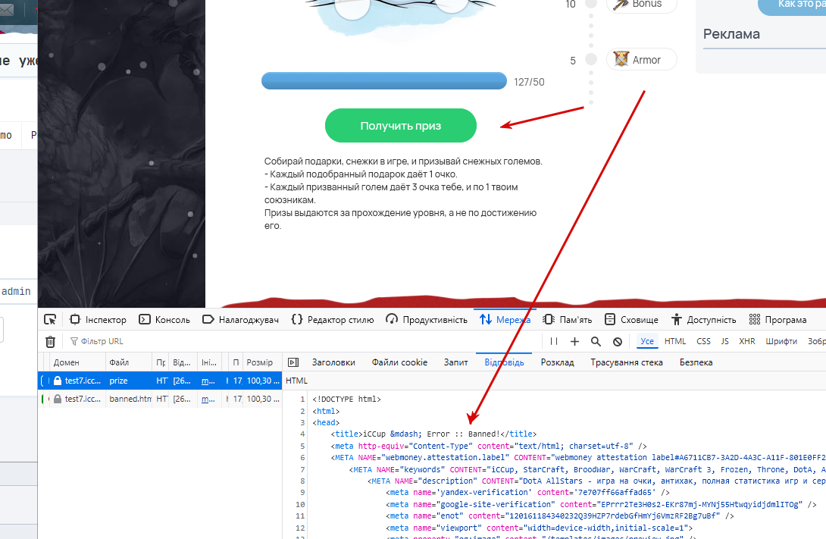Click the green Получить приз button
The image size is (826, 539).
(x=401, y=125)
